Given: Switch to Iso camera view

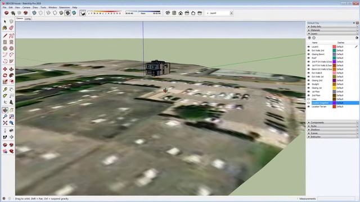Looking at the screenshot, I should click(168, 13).
